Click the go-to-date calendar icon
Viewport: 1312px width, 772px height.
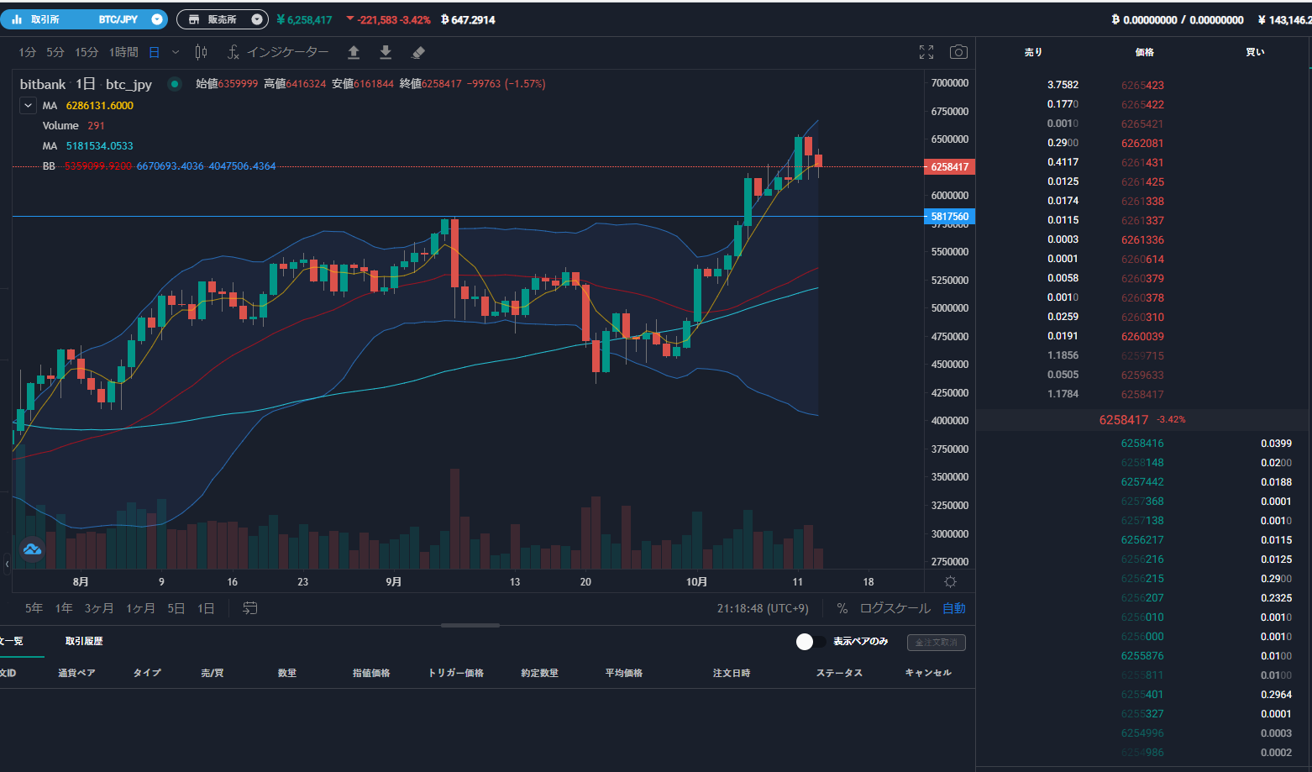click(x=249, y=607)
